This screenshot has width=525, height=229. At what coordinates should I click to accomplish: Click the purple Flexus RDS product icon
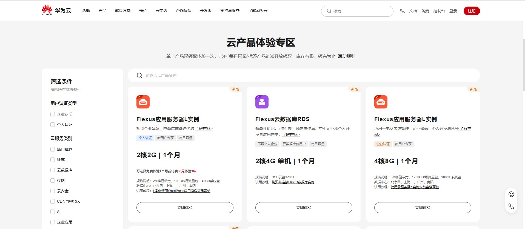pos(262,102)
